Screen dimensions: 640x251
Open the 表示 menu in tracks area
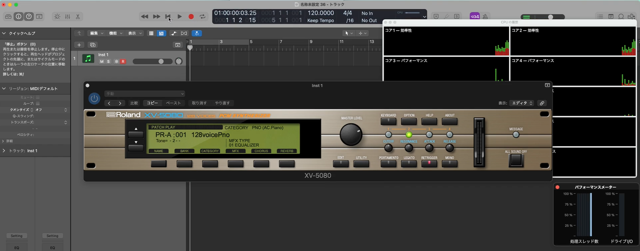[134, 33]
